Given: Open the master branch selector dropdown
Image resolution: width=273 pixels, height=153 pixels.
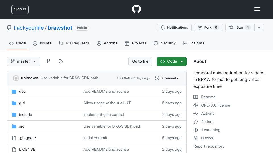Looking at the screenshot, I should point(24,61).
